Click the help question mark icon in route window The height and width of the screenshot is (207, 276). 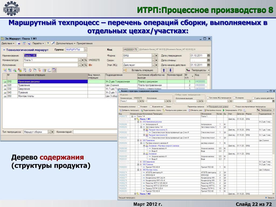(48, 43)
